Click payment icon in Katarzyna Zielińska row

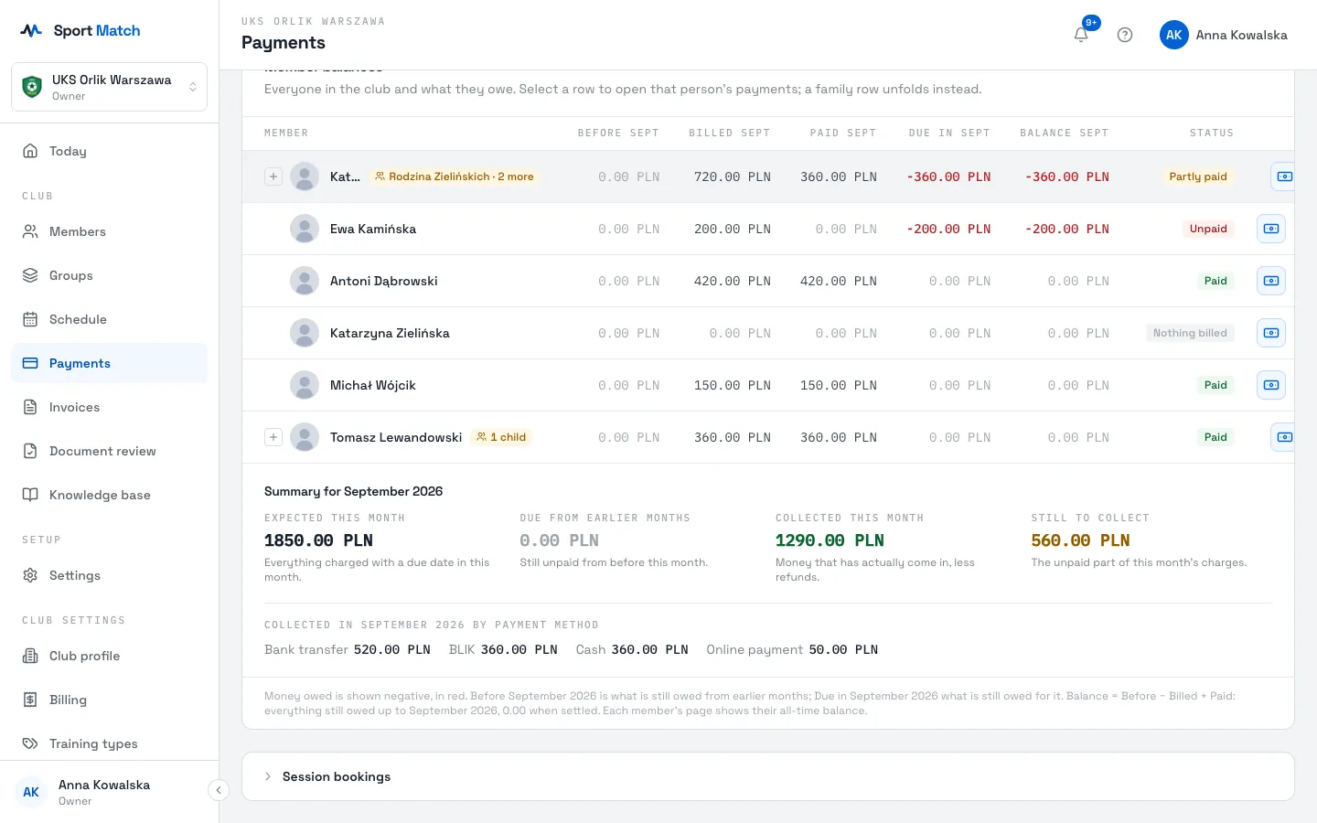coord(1271,333)
